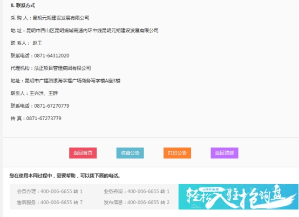Click the agency address line with A座3楼

[65, 81]
